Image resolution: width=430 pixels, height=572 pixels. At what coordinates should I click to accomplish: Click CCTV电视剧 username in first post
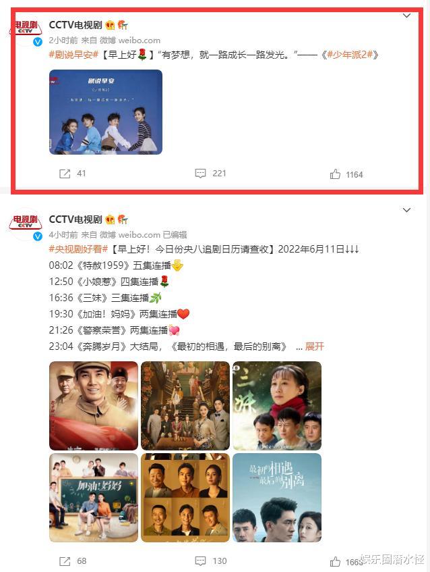(75, 25)
